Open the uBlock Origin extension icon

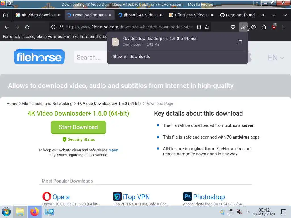274,27
